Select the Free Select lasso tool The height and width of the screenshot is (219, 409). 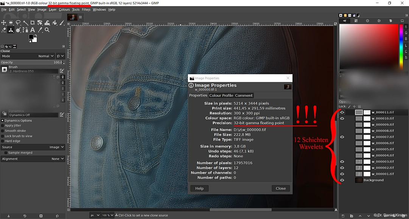[18, 23]
